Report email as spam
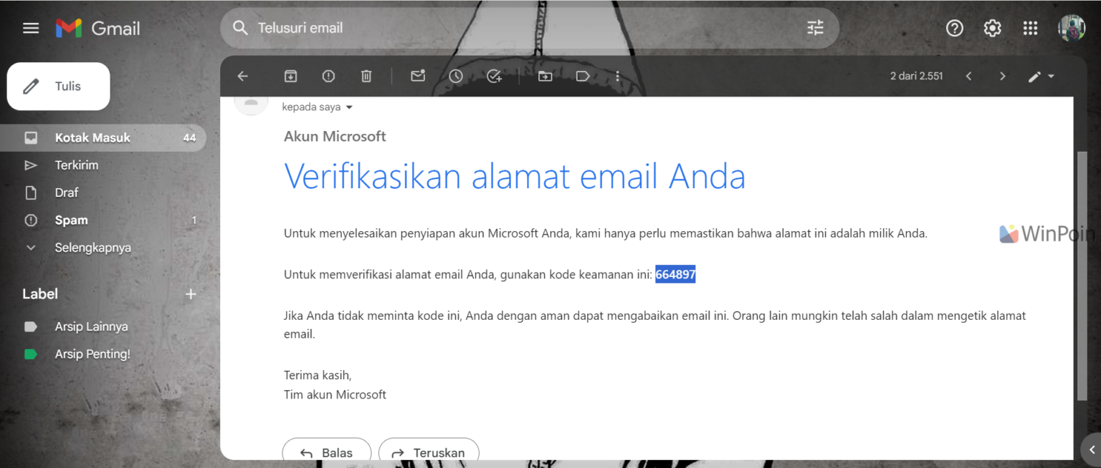This screenshot has width=1101, height=468. [x=328, y=76]
